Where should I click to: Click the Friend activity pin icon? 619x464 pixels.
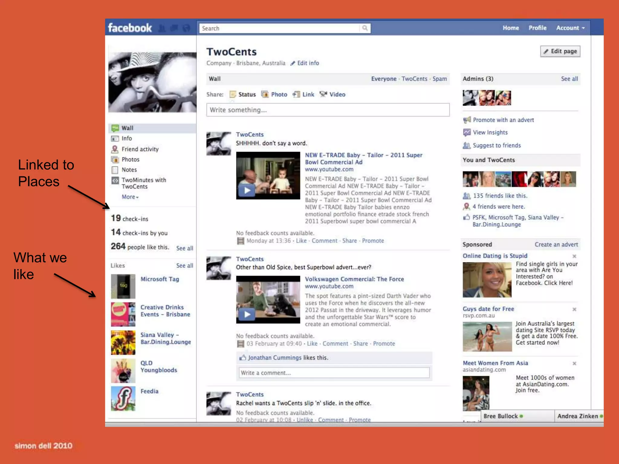[115, 149]
